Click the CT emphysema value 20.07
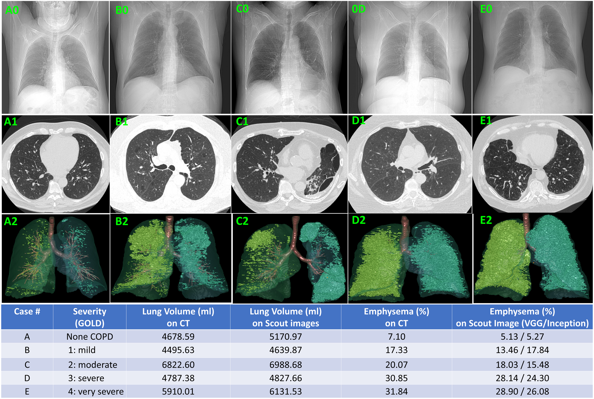594x399 pixels. 397,364
